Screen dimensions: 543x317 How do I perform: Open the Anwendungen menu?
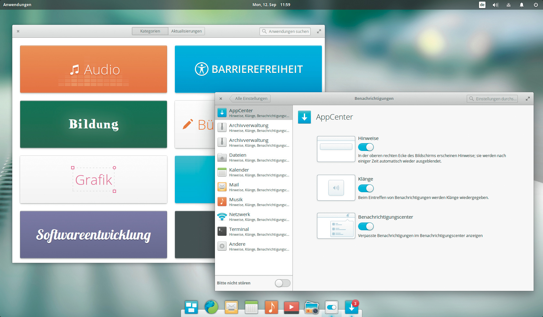17,5
